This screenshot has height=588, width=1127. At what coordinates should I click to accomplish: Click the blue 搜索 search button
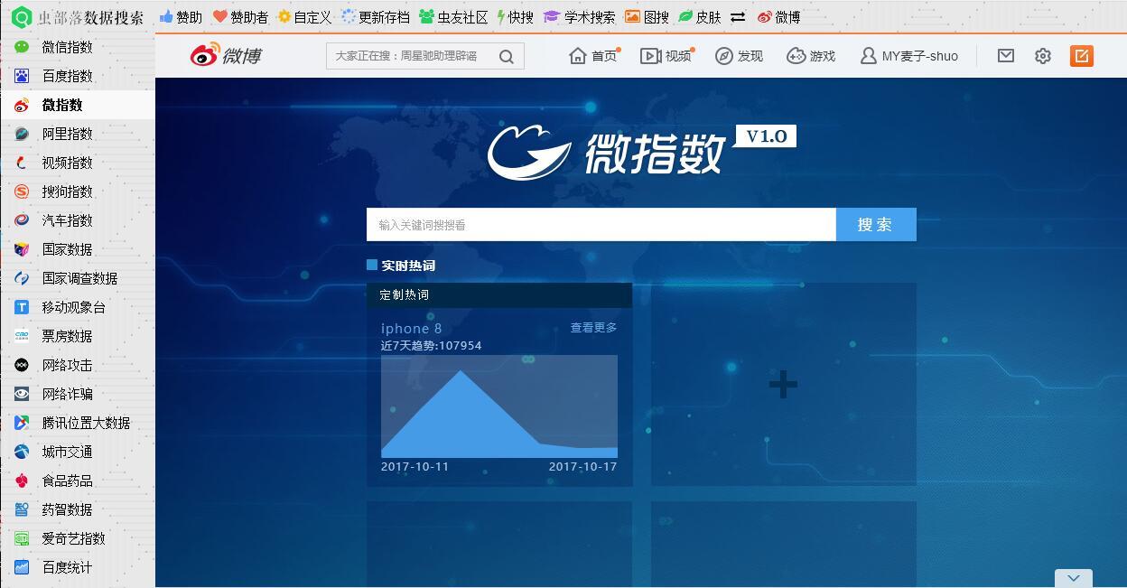coord(875,224)
